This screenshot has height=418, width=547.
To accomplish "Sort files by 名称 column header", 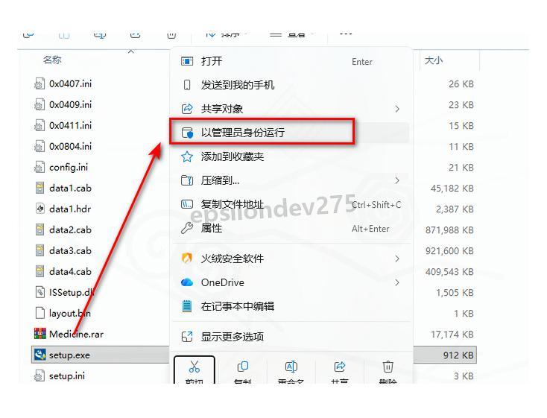I will [52, 60].
